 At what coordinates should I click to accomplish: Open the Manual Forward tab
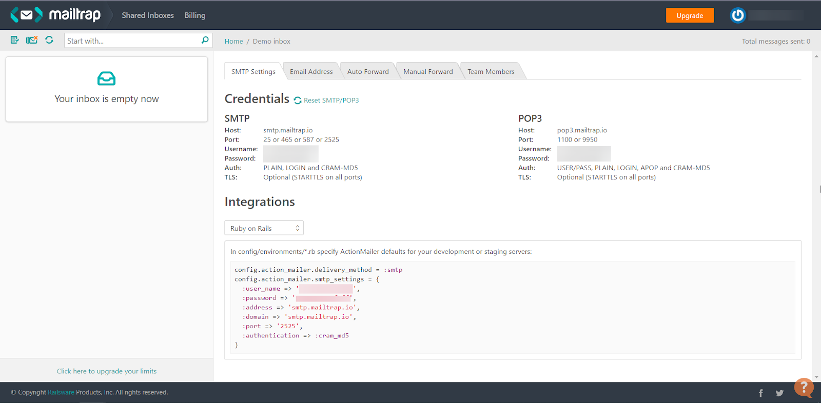click(428, 71)
